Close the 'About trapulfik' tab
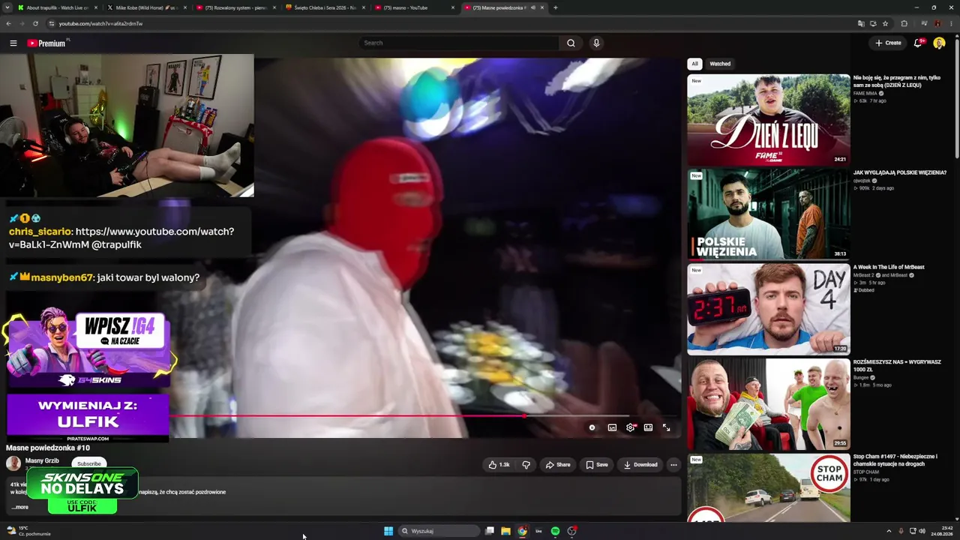This screenshot has width=960, height=540. [x=95, y=7]
